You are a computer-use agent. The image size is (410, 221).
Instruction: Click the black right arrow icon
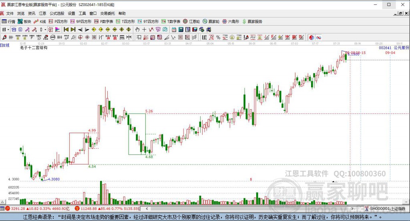pyautogui.click(x=87, y=30)
